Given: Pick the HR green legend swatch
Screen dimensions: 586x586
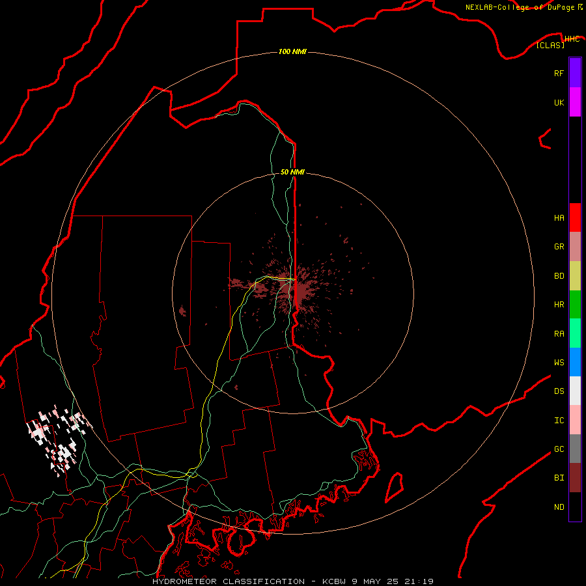Looking at the screenshot, I should (575, 304).
